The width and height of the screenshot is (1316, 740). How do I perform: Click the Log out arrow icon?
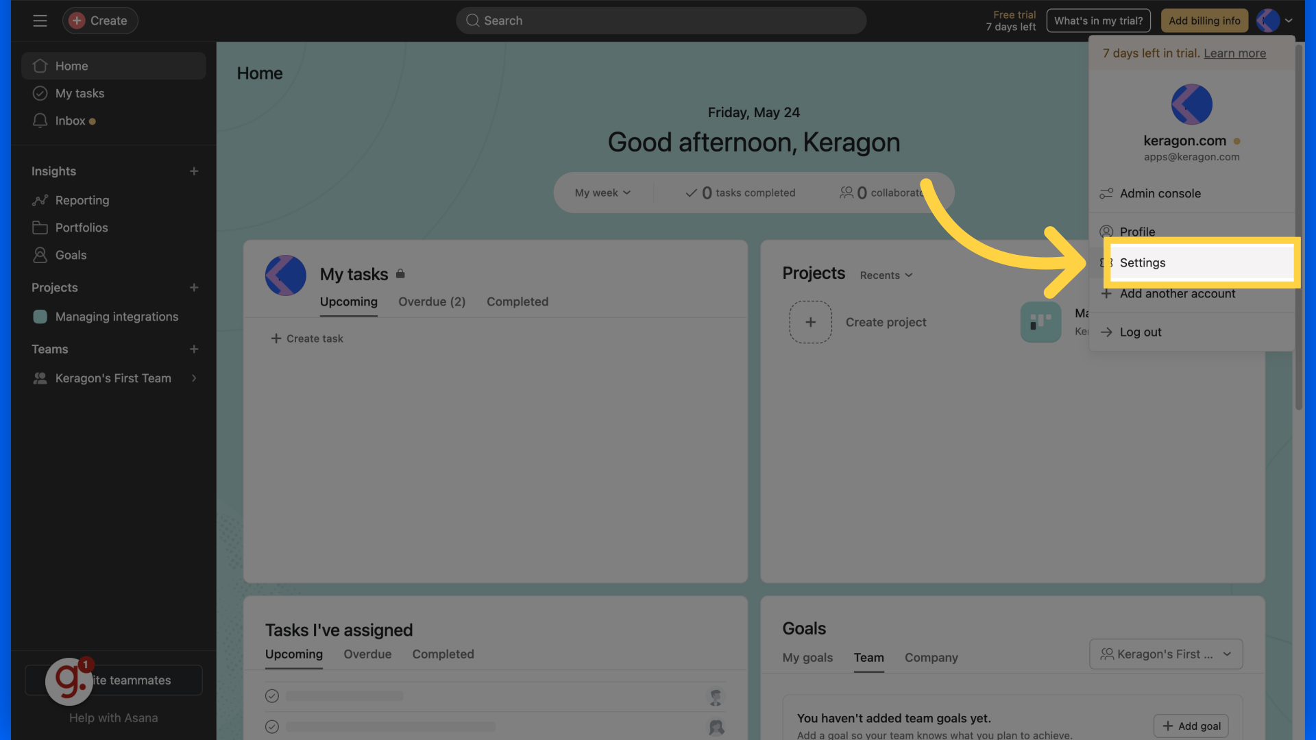[x=1106, y=332]
